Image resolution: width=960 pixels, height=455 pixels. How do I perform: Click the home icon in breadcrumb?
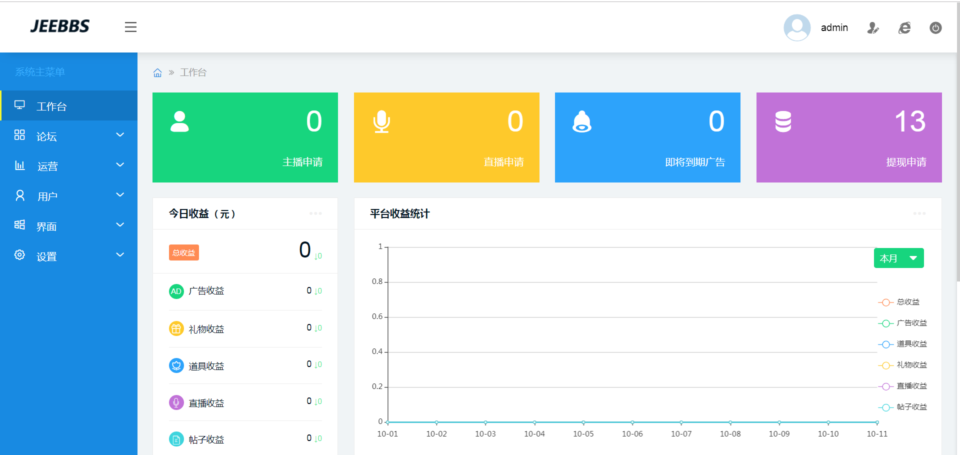(157, 73)
